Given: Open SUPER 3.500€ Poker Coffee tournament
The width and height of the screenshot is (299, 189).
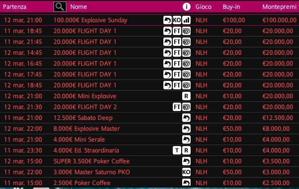Looking at the screenshot, I should (x=92, y=161).
